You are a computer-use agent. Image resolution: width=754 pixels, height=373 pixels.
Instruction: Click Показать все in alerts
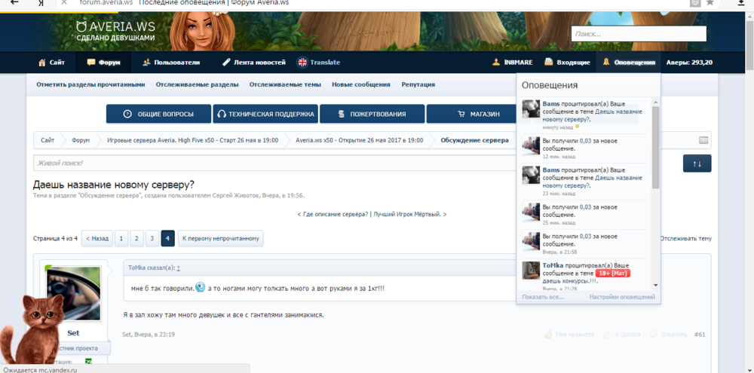click(x=543, y=297)
